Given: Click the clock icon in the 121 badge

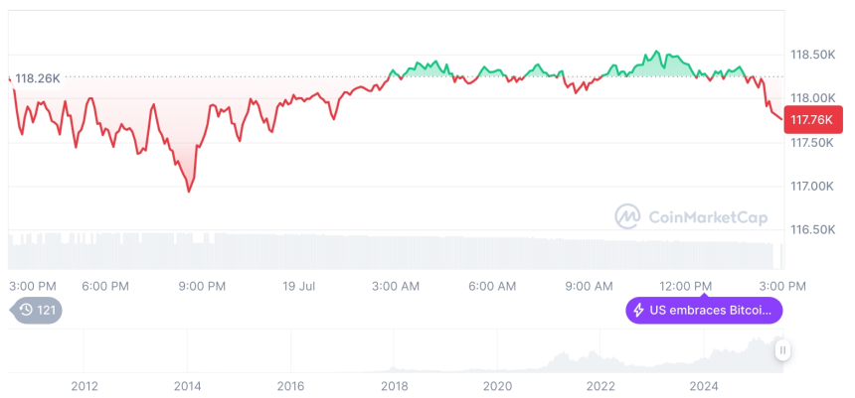Looking at the screenshot, I should (27, 311).
